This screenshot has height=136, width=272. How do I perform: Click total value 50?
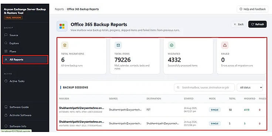point(230,110)
